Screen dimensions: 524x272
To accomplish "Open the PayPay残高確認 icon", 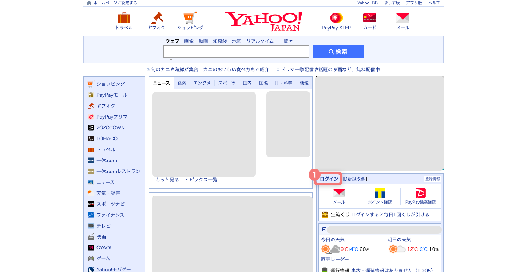I will point(421,193).
